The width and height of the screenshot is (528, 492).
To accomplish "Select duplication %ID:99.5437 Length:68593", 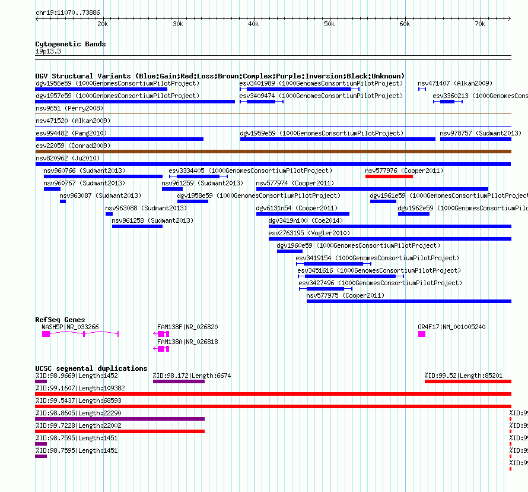I will (273, 406).
